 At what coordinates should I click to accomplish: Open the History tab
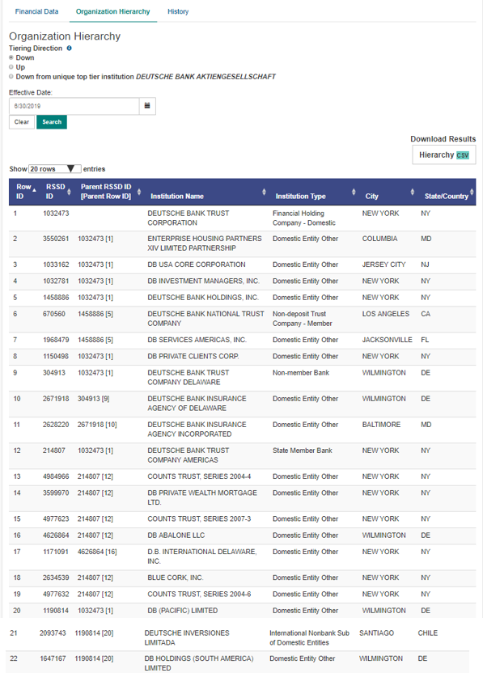click(178, 11)
